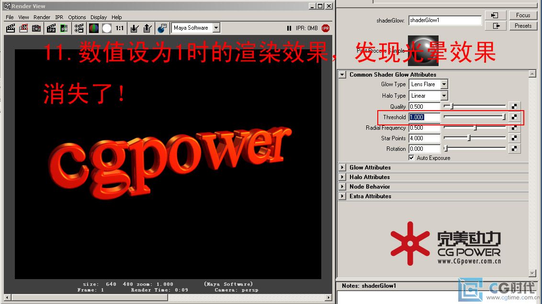Toggle the Auto Exposure checkbox
The image size is (542, 304).
(411, 158)
